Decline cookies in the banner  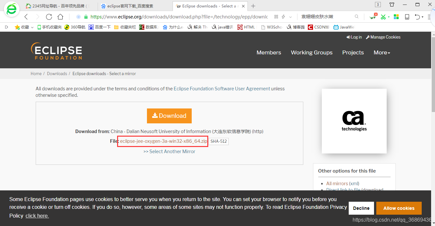point(361,208)
